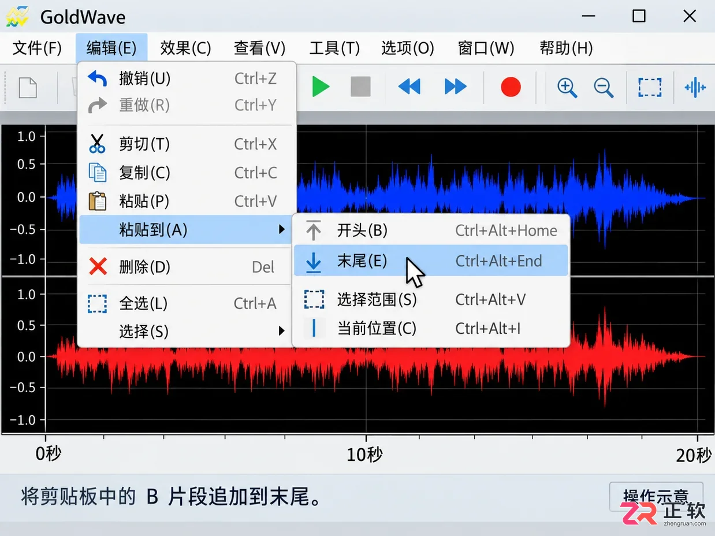Maximize the GoldWave window
This screenshot has width=715, height=536.
(639, 16)
